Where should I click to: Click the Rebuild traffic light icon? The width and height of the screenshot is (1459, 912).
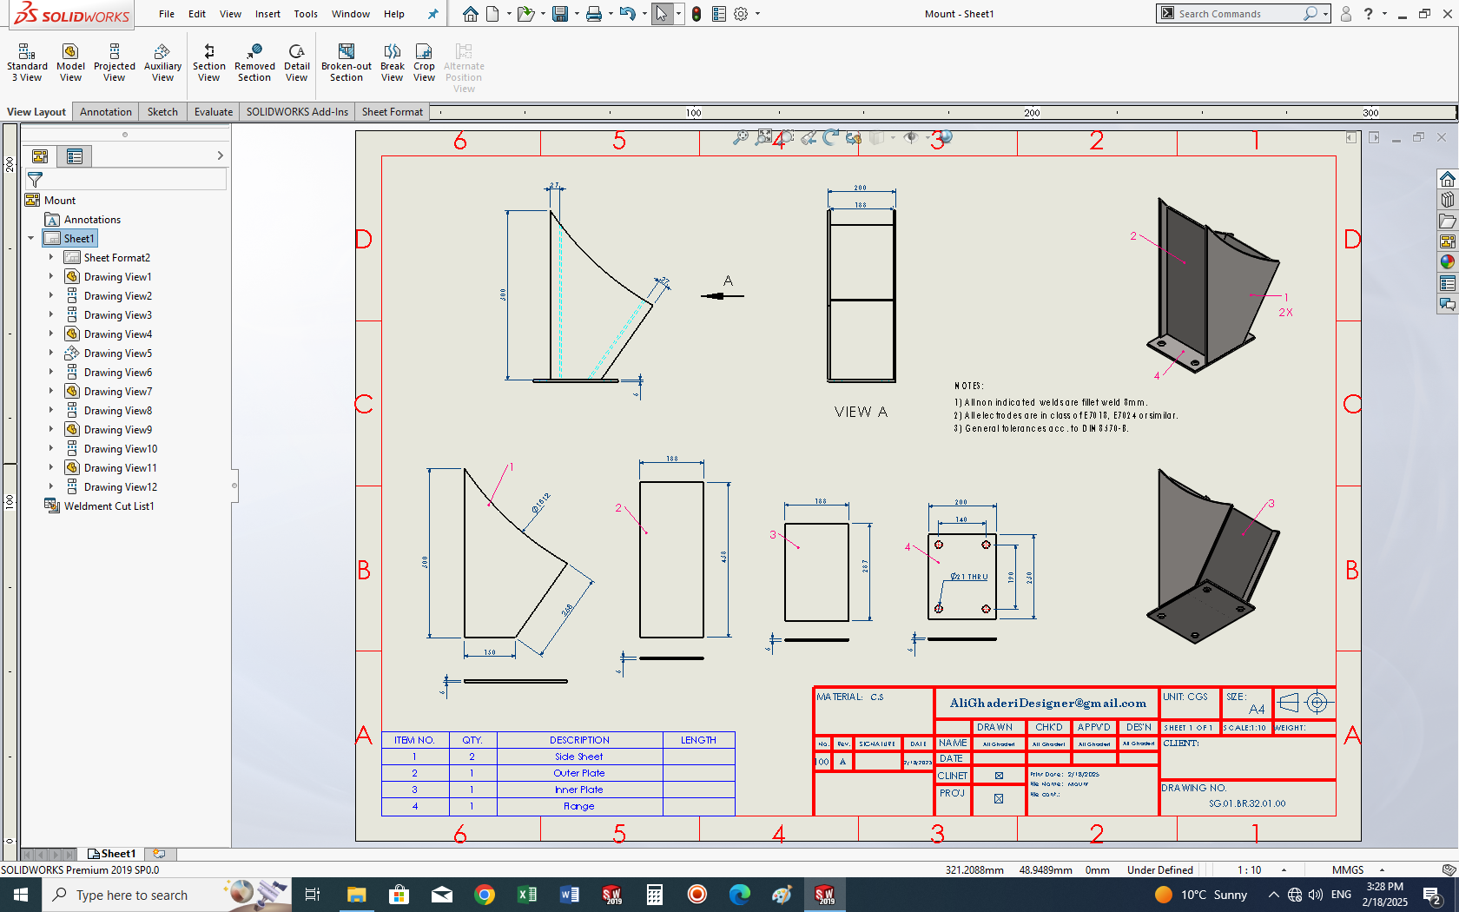tap(696, 14)
